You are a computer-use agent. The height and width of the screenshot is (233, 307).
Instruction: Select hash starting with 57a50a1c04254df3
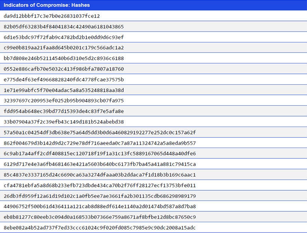pos(100,133)
